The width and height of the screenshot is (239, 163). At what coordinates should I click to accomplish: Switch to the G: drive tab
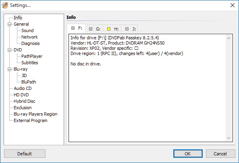(x=94, y=29)
